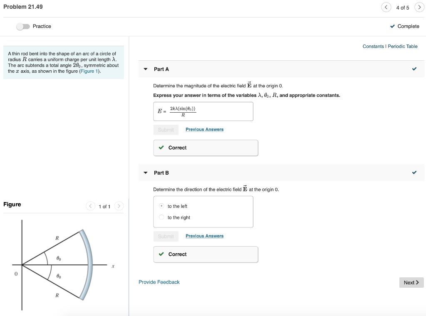Click the previous problem arrow icon

(x=386, y=7)
